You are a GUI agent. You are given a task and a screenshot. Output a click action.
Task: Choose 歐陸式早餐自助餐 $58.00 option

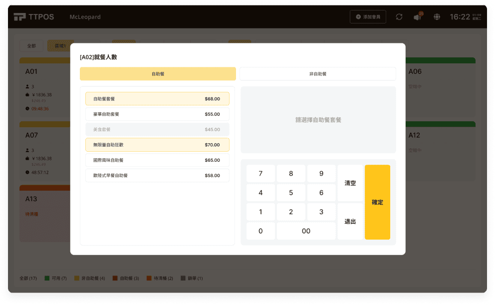click(x=157, y=176)
